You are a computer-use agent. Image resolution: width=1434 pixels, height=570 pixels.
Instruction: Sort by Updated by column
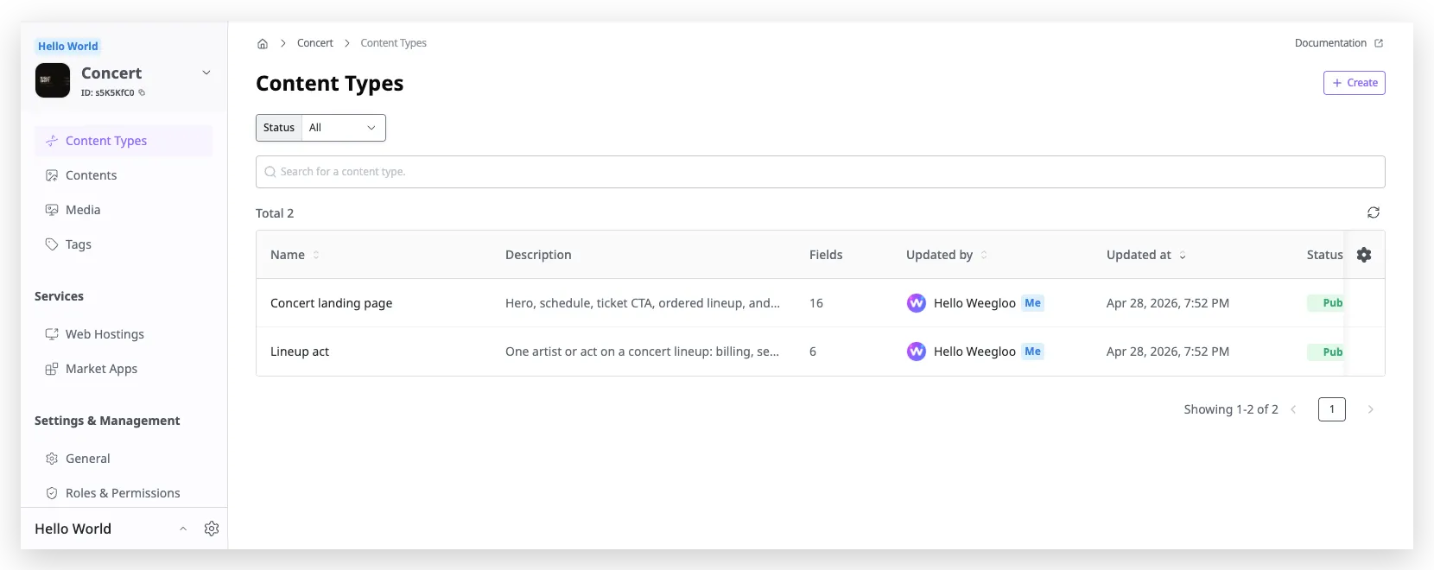(984, 255)
